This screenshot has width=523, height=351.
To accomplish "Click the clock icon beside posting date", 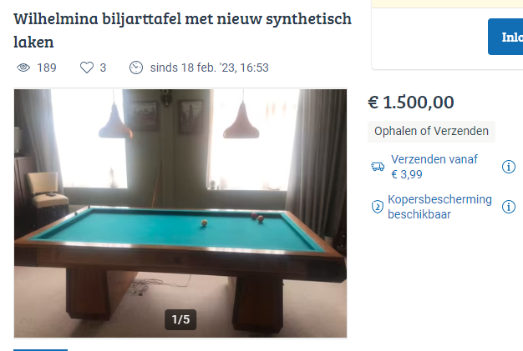I will point(136,68).
